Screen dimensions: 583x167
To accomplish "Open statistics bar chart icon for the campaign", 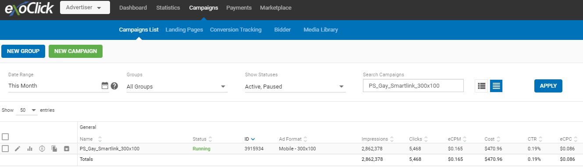I will click(30, 149).
